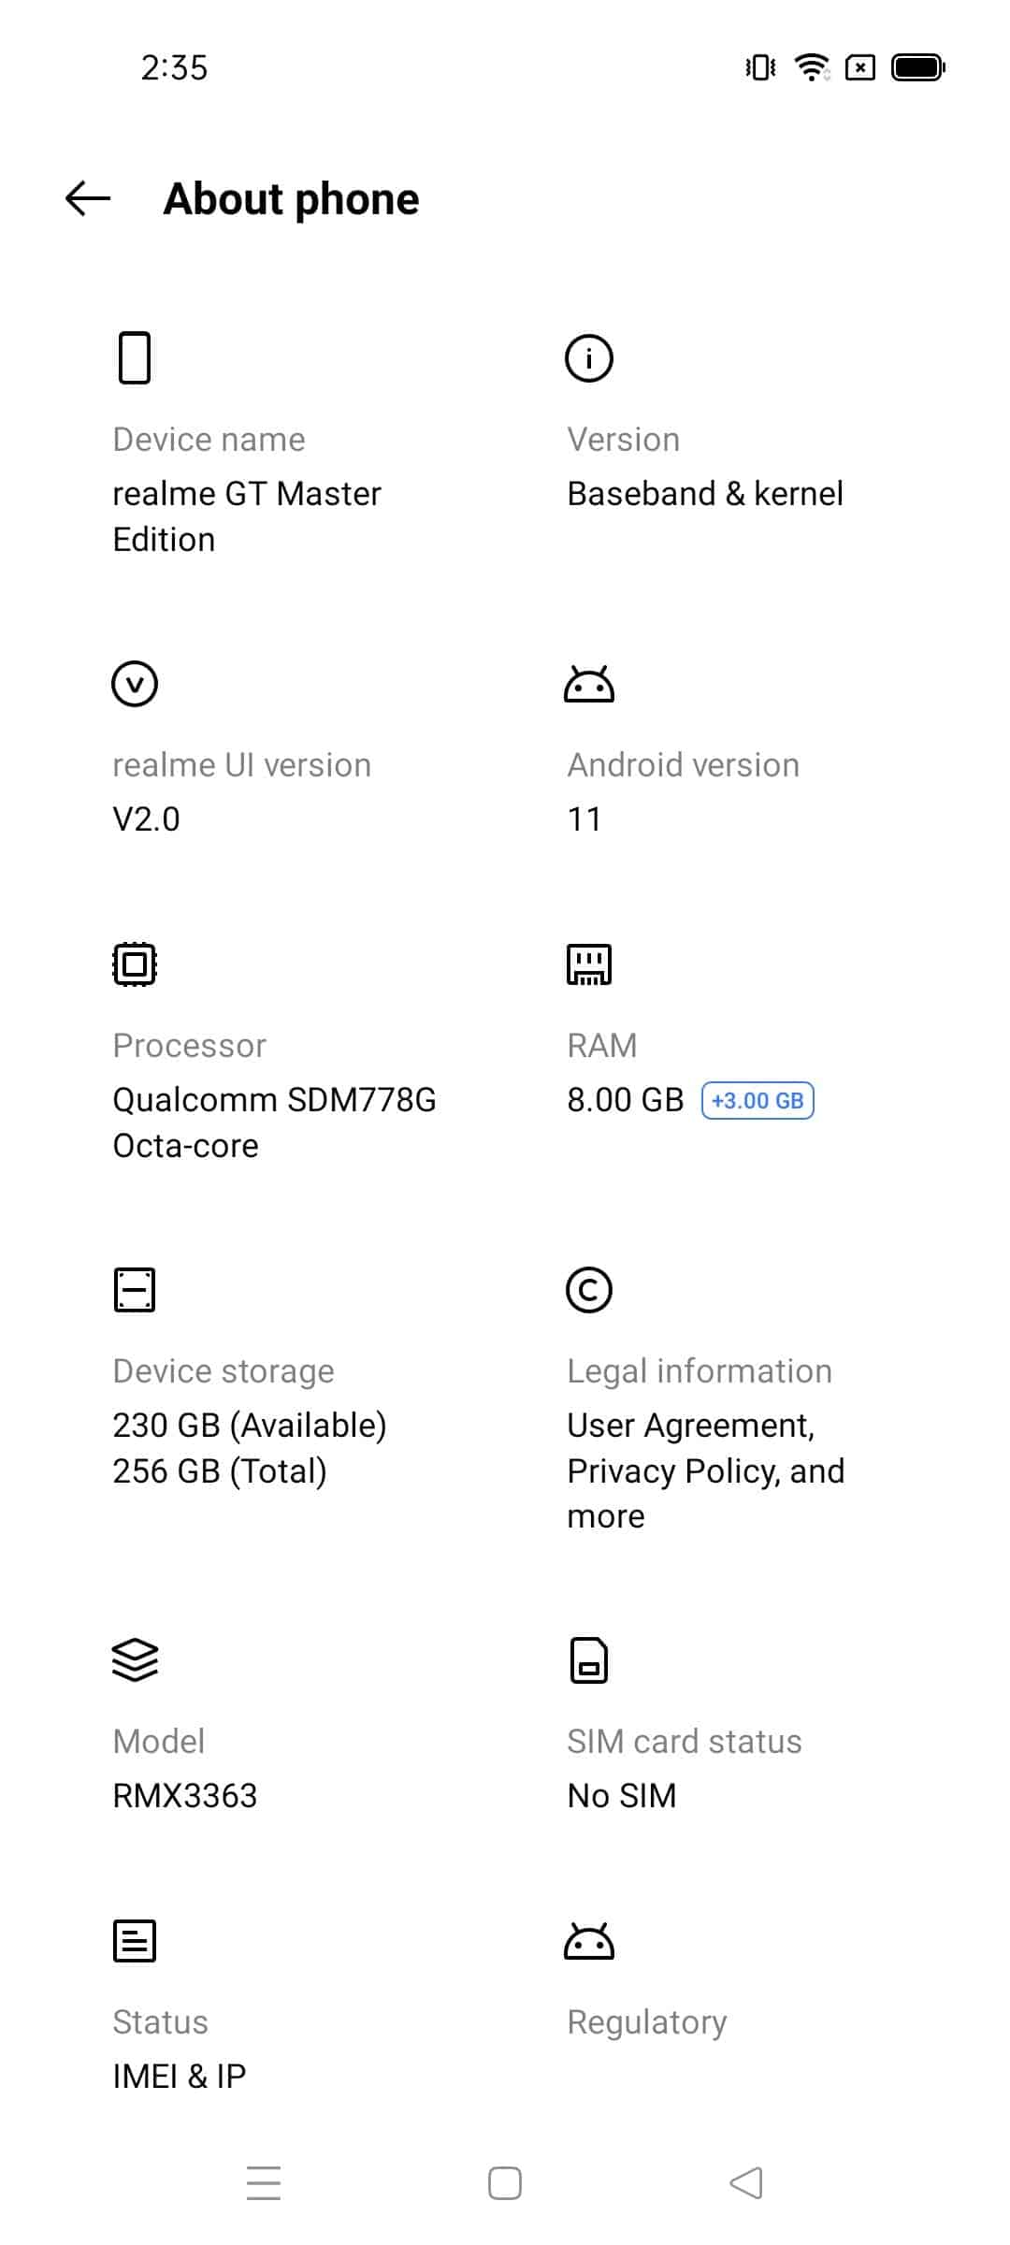
Task: Tap the +3.00 GB RAM expansion badge
Action: pyautogui.click(x=757, y=1100)
